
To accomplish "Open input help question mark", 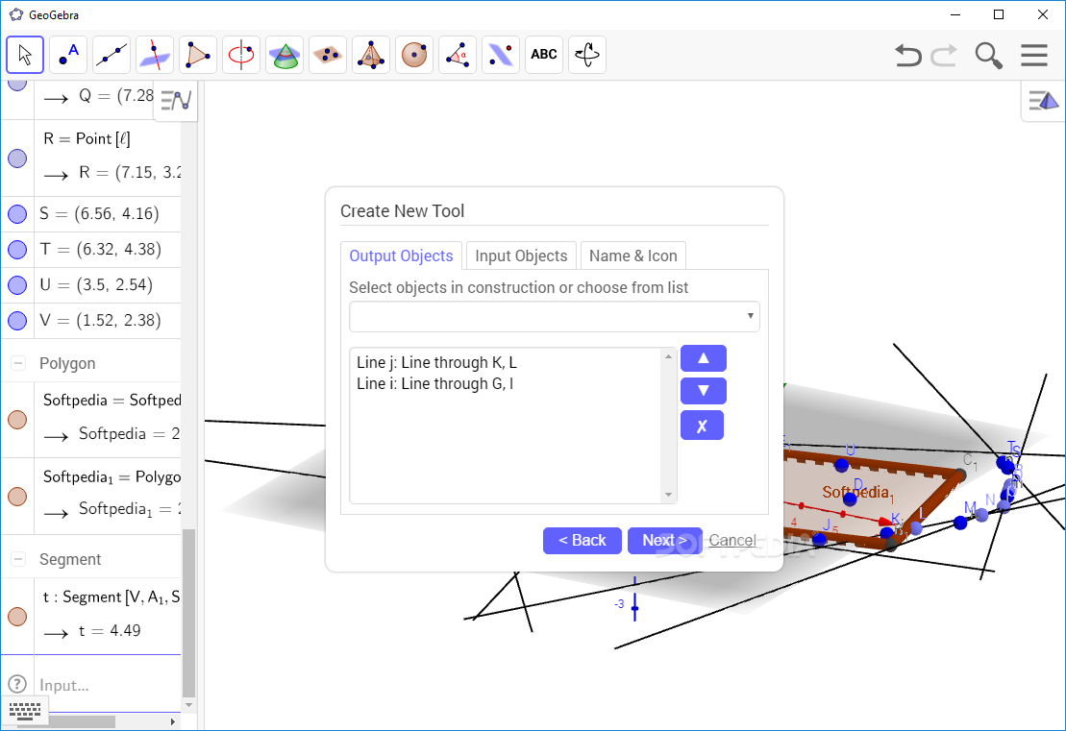I will click(17, 684).
